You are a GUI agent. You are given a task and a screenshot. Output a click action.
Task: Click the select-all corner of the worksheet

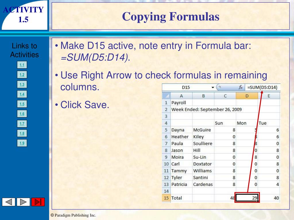(166, 96)
